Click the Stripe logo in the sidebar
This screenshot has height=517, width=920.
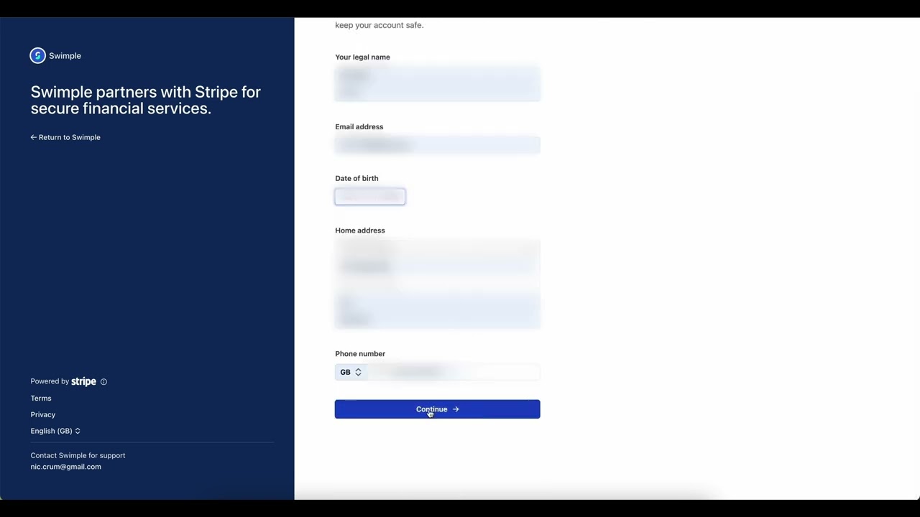[x=83, y=381]
